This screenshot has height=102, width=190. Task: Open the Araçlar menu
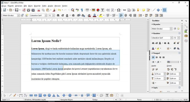(x=50, y=6)
